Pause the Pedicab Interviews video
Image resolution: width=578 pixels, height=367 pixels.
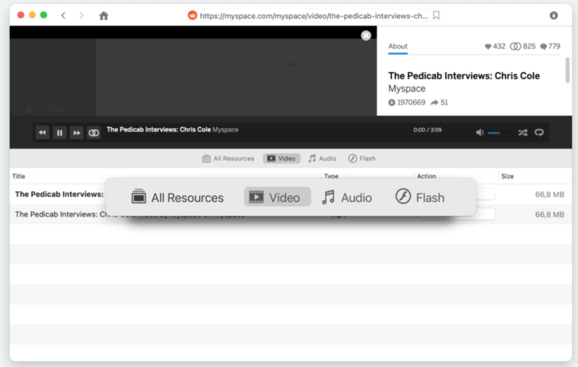pyautogui.click(x=59, y=133)
